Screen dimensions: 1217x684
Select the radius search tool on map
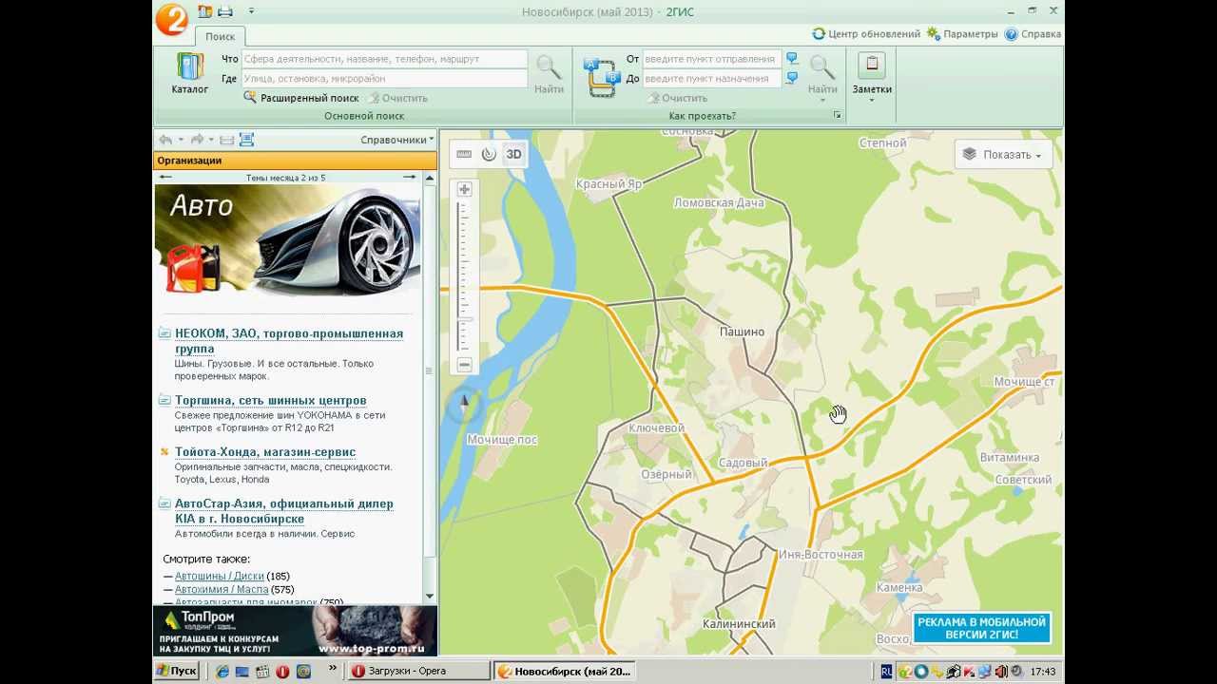click(x=489, y=154)
